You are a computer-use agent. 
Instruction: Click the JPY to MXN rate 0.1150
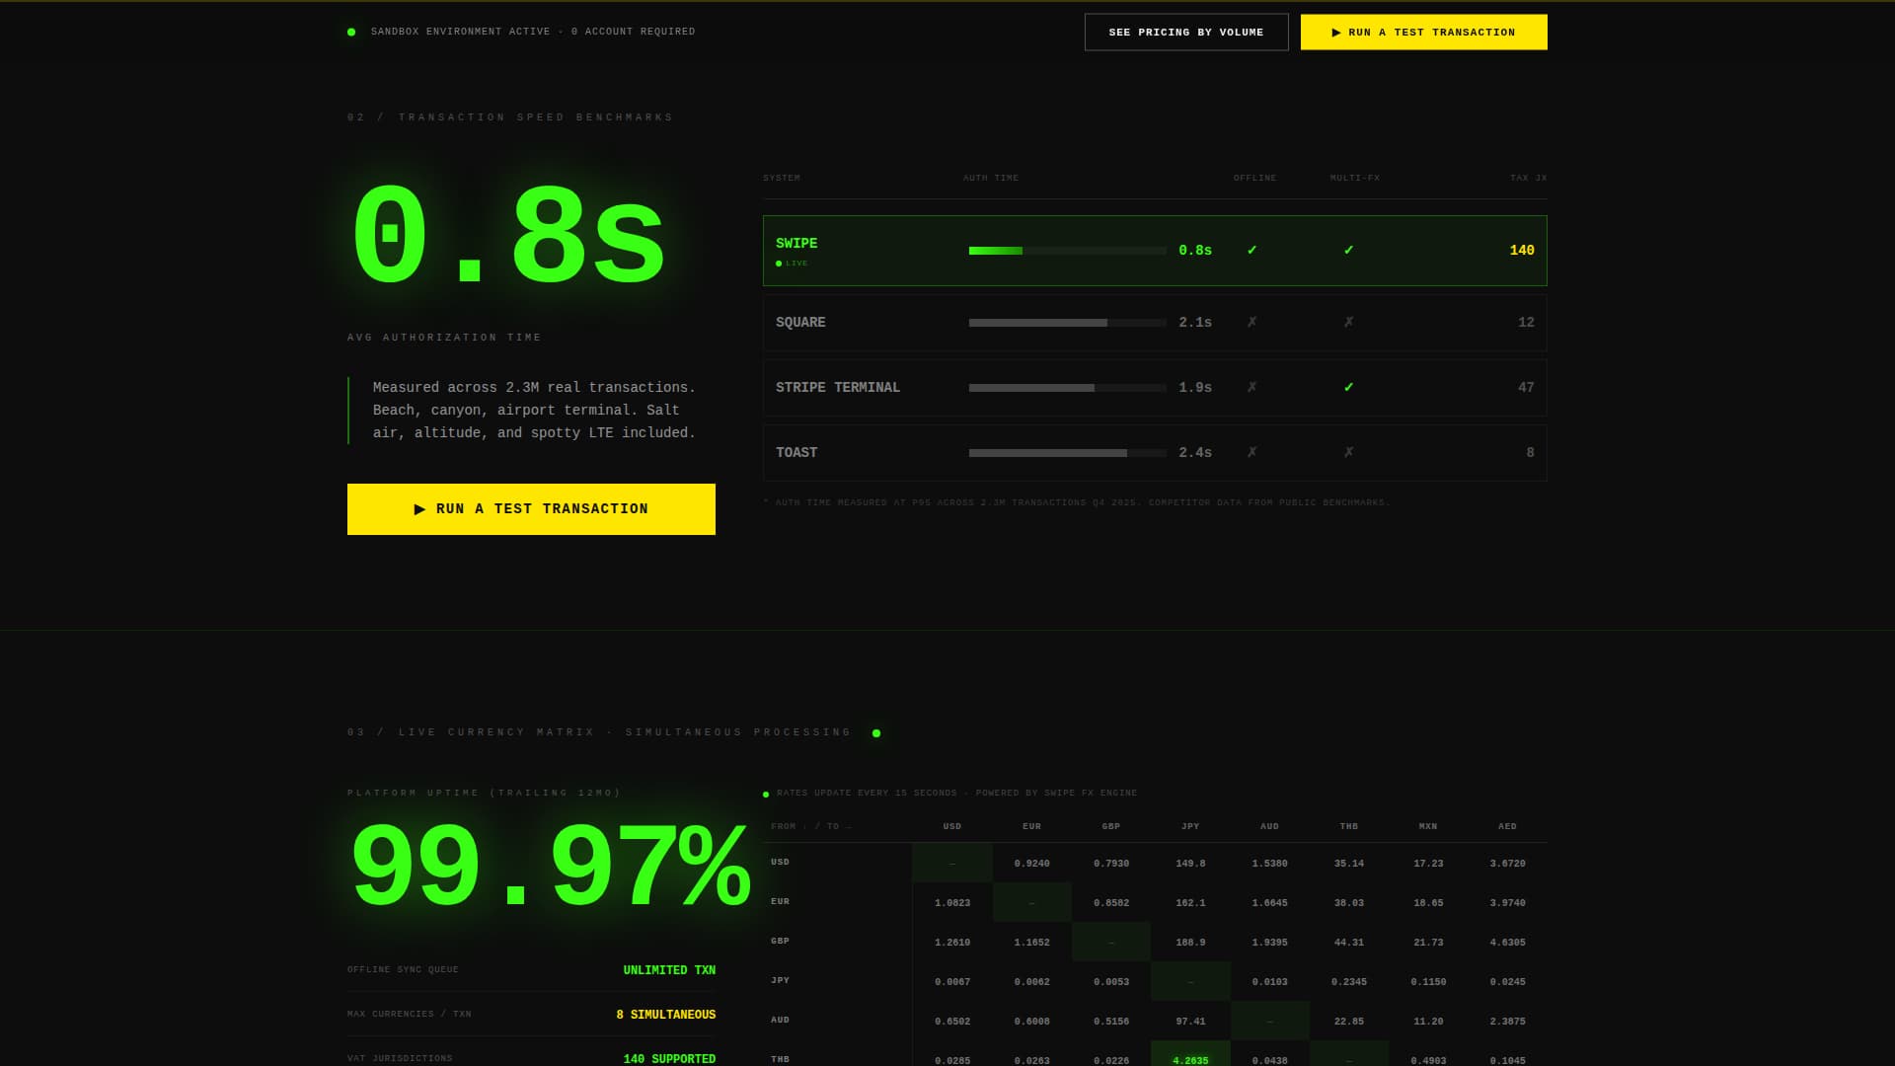click(1428, 982)
